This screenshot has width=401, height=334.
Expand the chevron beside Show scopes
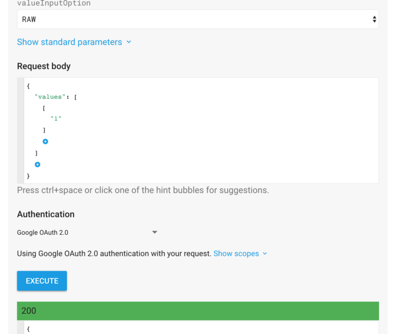[x=265, y=254]
